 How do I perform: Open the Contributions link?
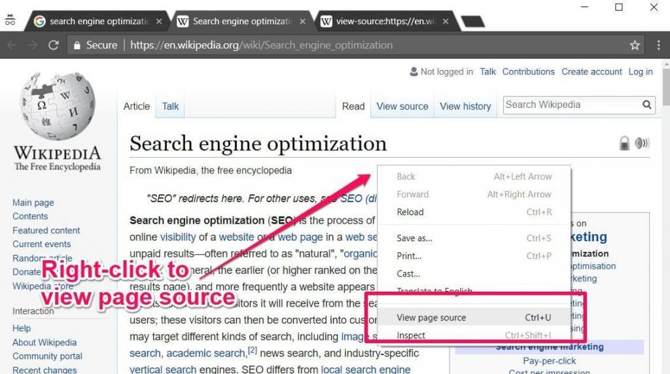pos(528,72)
